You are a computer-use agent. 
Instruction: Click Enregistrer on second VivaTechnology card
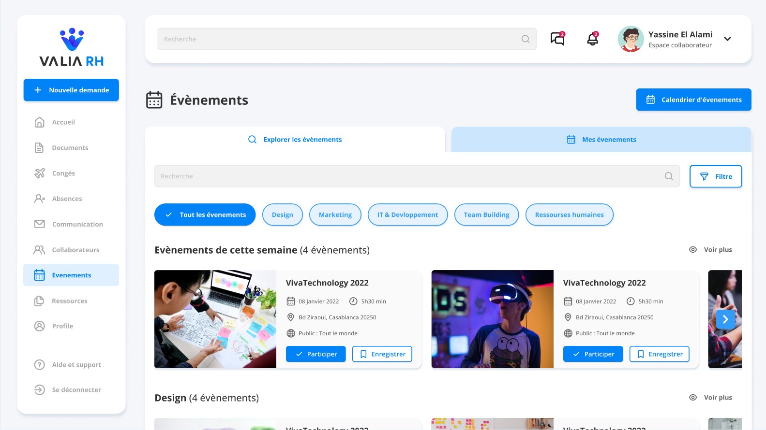tap(660, 354)
